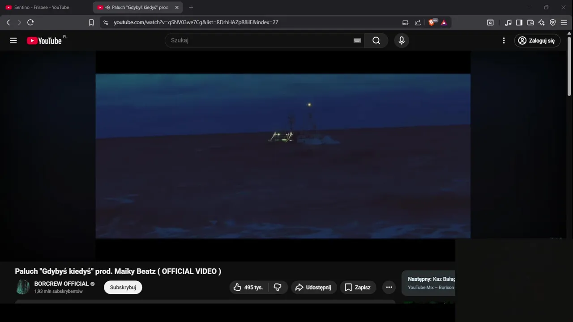Open a new browser tab
The height and width of the screenshot is (322, 573).
coord(191,8)
